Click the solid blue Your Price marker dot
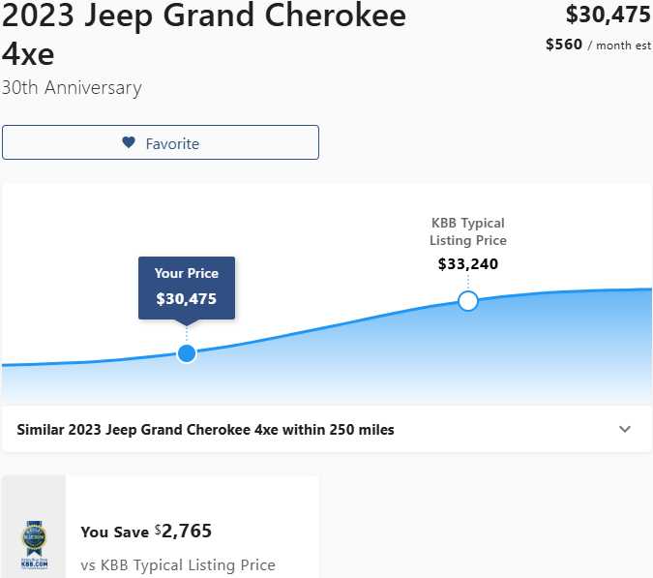This screenshot has width=653, height=578. 187,353
